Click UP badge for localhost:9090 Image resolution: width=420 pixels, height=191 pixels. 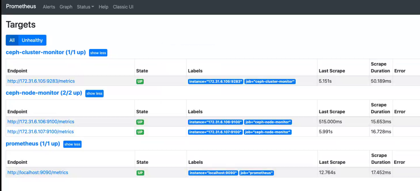click(x=140, y=173)
